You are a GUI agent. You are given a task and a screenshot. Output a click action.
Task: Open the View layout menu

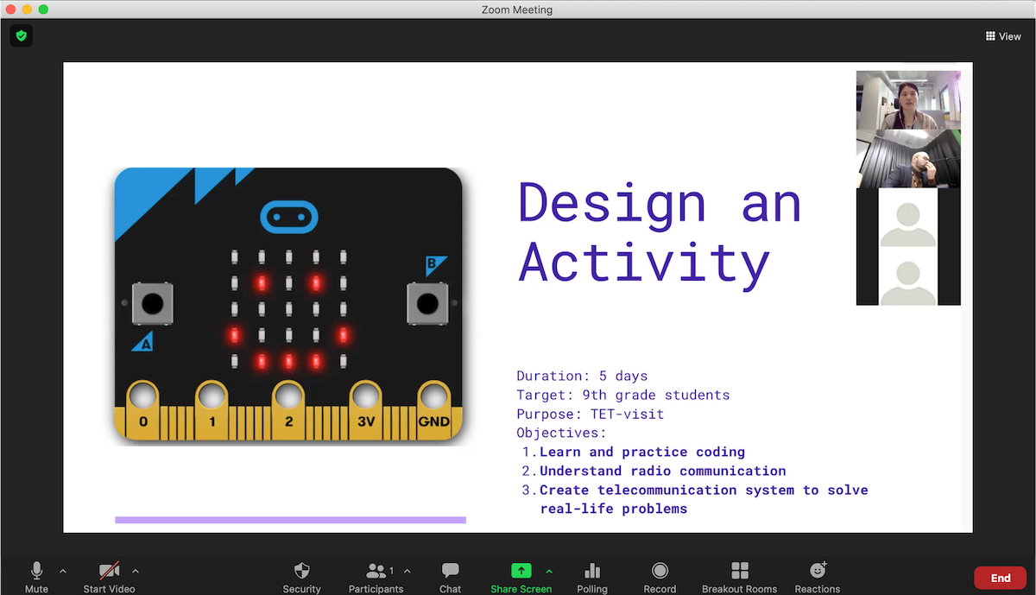coord(1003,36)
